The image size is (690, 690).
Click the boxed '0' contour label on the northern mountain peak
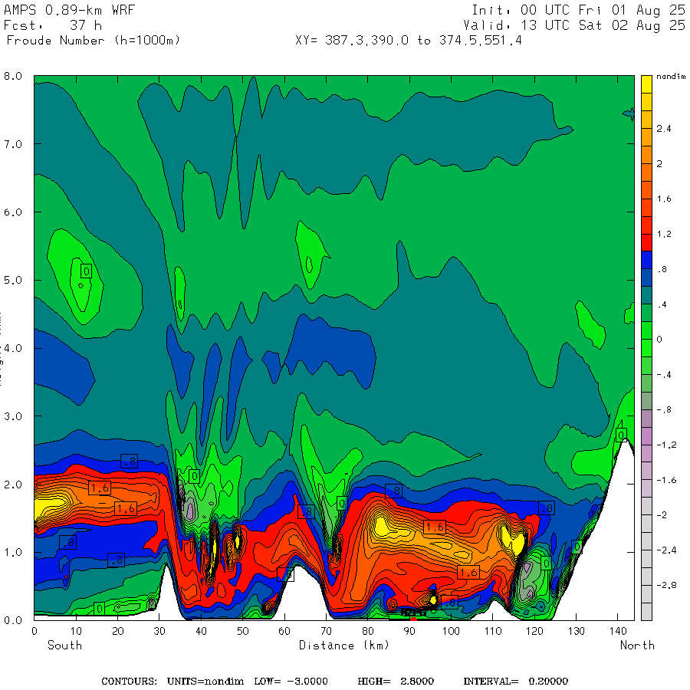621,435
